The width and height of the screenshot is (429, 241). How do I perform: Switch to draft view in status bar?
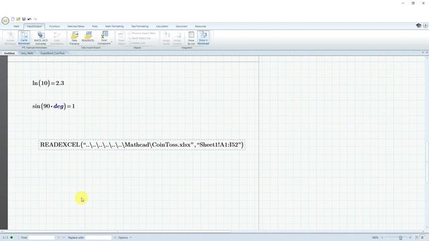pyautogui.click(x=423, y=238)
